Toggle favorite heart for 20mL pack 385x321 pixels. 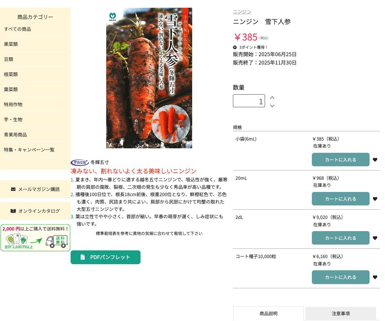click(375, 199)
